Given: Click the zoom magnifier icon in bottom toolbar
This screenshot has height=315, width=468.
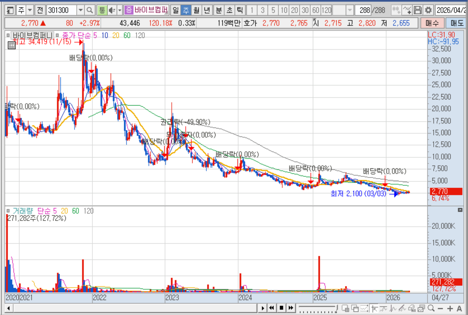Looking at the screenshot, I should [x=431, y=308].
